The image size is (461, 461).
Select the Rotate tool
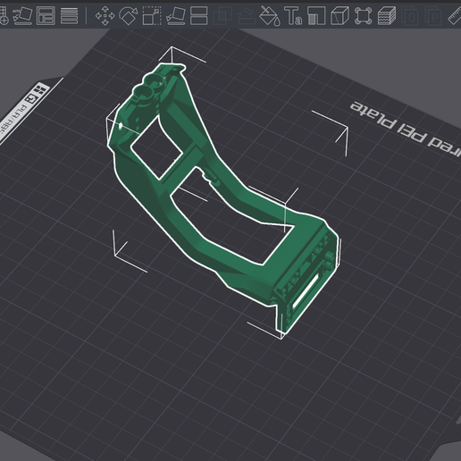coord(129,15)
